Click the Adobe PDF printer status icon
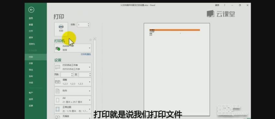275x119 pixels. coord(58,49)
